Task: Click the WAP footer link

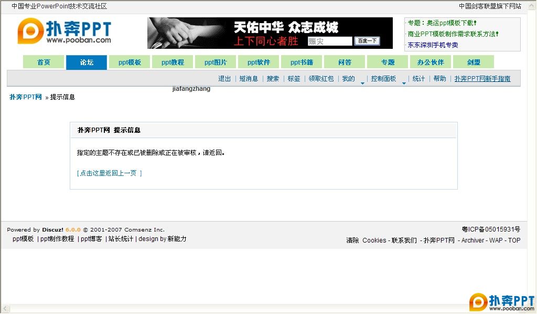Action: [496, 240]
